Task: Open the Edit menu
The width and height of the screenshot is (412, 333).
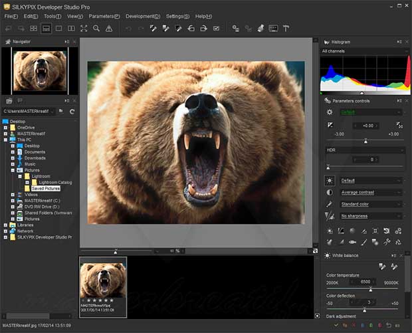Action: pos(31,17)
